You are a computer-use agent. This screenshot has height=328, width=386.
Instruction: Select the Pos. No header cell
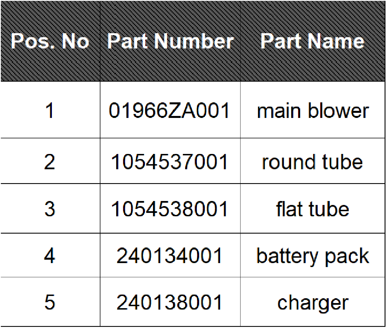point(50,41)
